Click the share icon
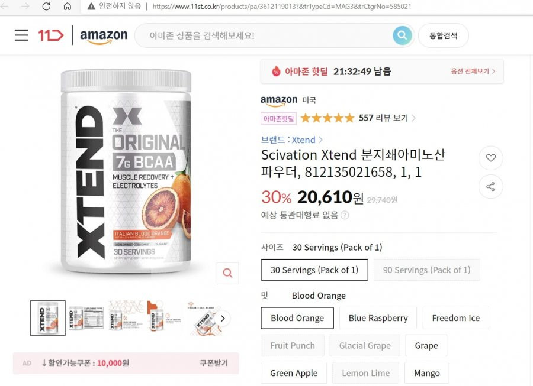This screenshot has height=386, width=533. click(x=490, y=187)
